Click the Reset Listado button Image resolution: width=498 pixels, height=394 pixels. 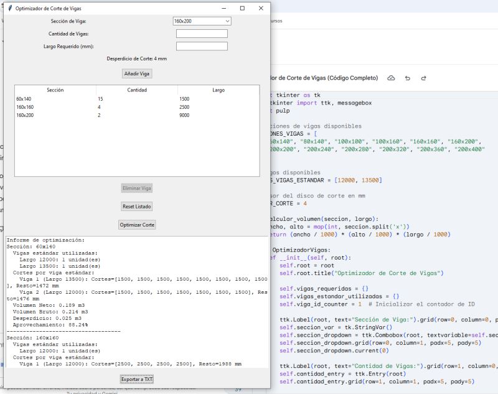tap(137, 207)
